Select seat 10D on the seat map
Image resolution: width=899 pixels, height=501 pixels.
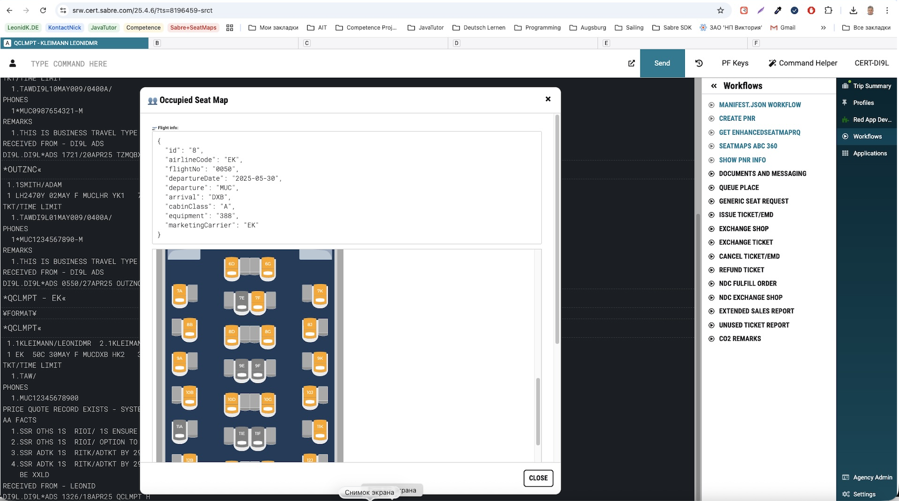232,403
